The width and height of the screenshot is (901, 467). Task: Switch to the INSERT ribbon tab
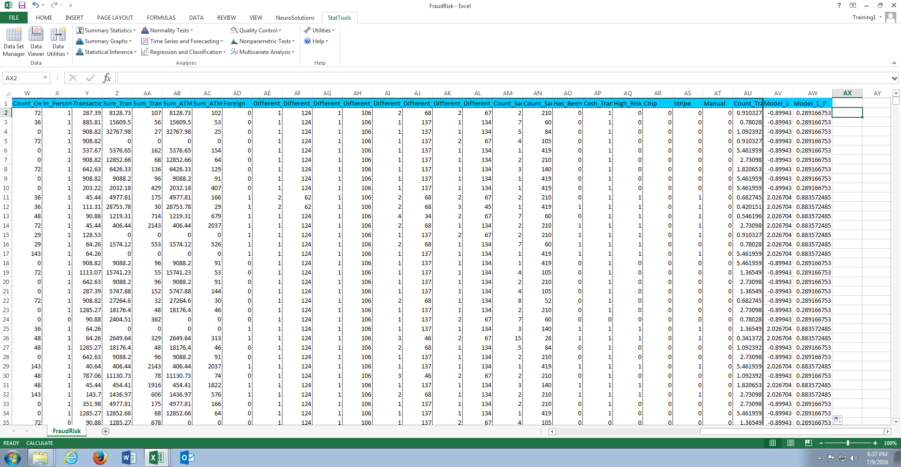click(x=74, y=18)
